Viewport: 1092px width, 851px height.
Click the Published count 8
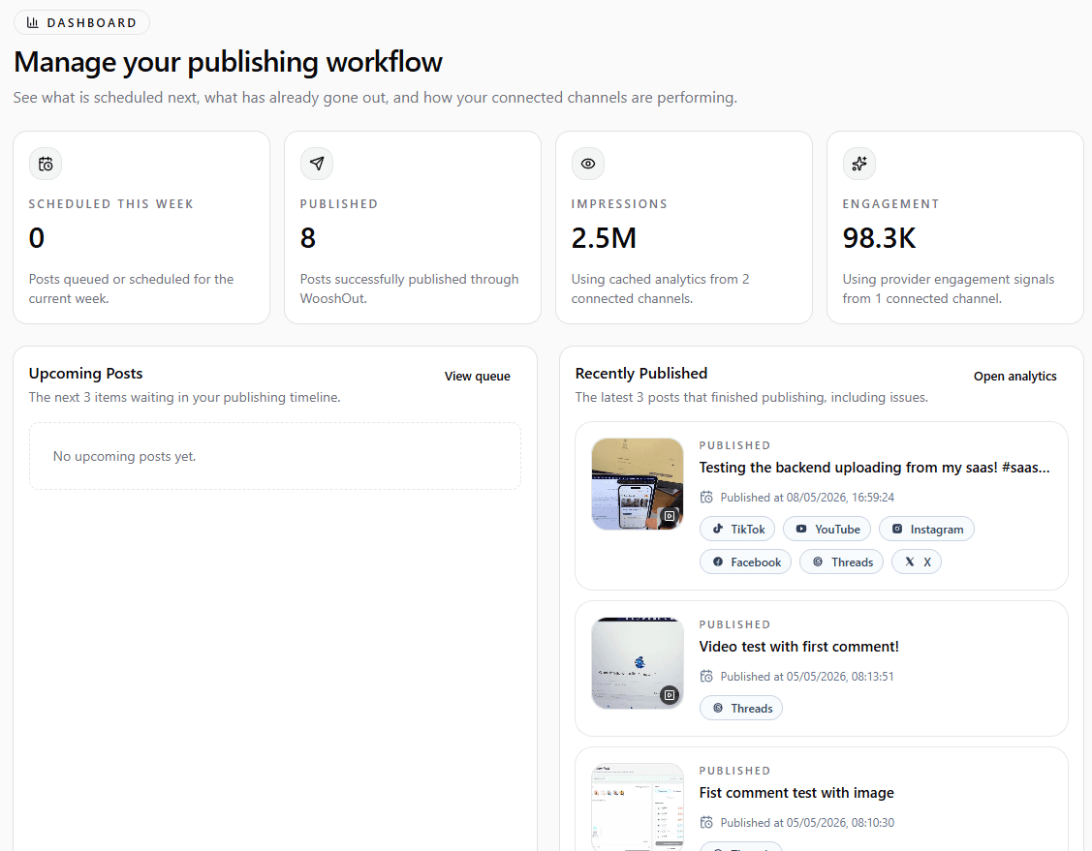308,238
